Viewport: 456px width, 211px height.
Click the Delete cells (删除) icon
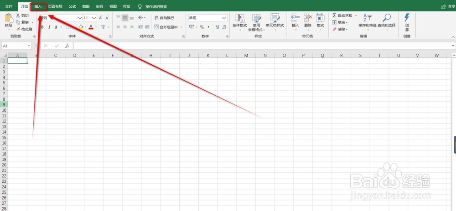click(308, 18)
